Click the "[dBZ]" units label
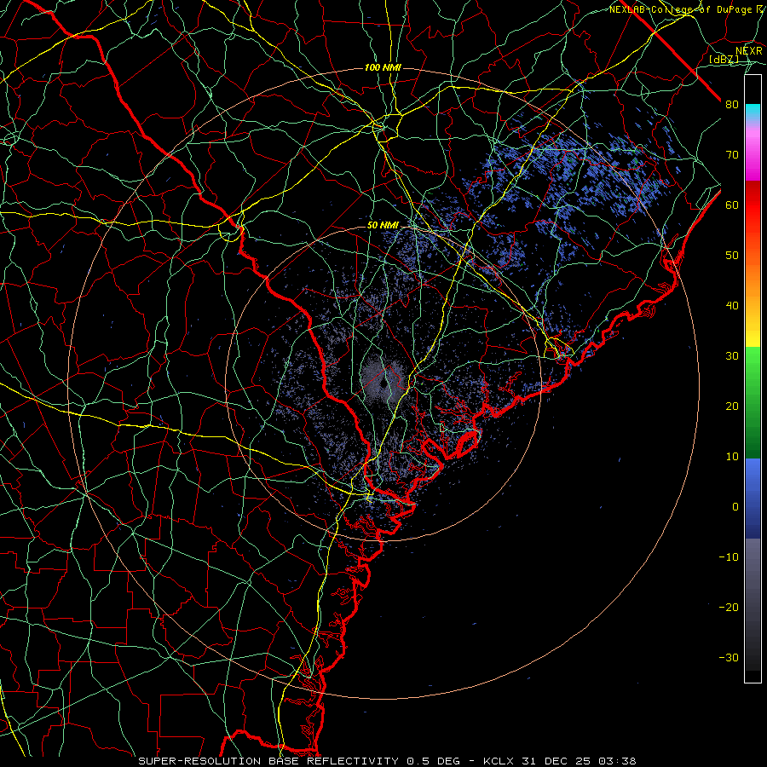The image size is (767, 767). [x=724, y=60]
